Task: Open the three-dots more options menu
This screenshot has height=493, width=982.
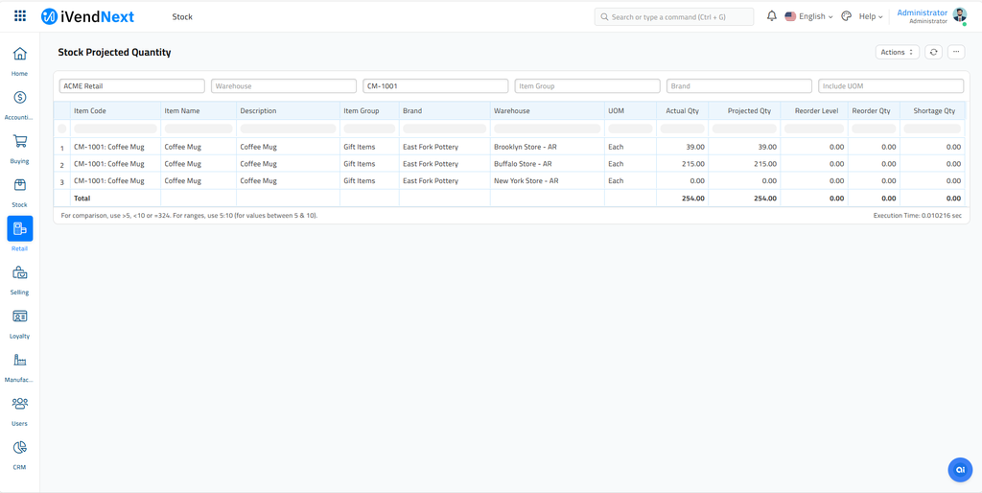Action: point(956,52)
